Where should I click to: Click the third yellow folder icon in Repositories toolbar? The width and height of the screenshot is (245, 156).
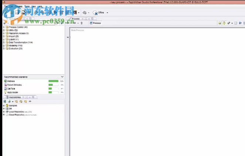tap(25, 102)
